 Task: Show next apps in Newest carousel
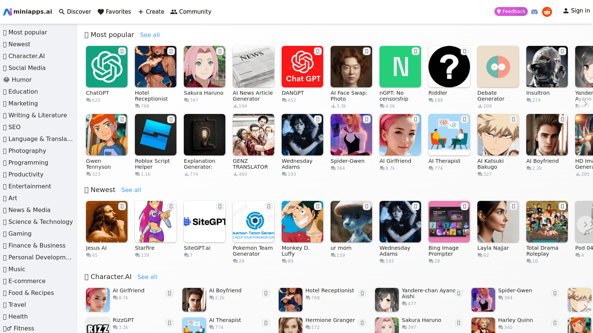point(585,225)
